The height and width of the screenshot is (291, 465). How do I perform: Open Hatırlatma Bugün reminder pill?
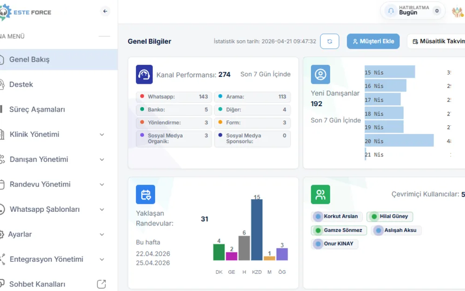point(412,11)
